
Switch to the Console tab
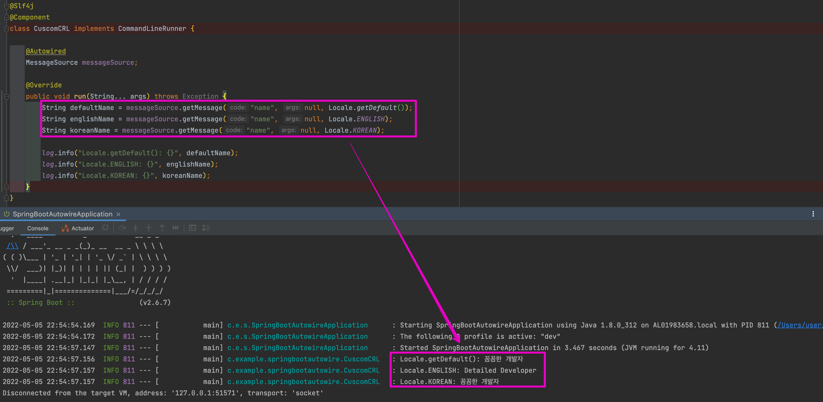(x=38, y=228)
